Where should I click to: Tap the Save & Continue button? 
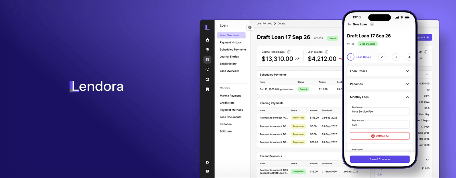tap(380, 159)
